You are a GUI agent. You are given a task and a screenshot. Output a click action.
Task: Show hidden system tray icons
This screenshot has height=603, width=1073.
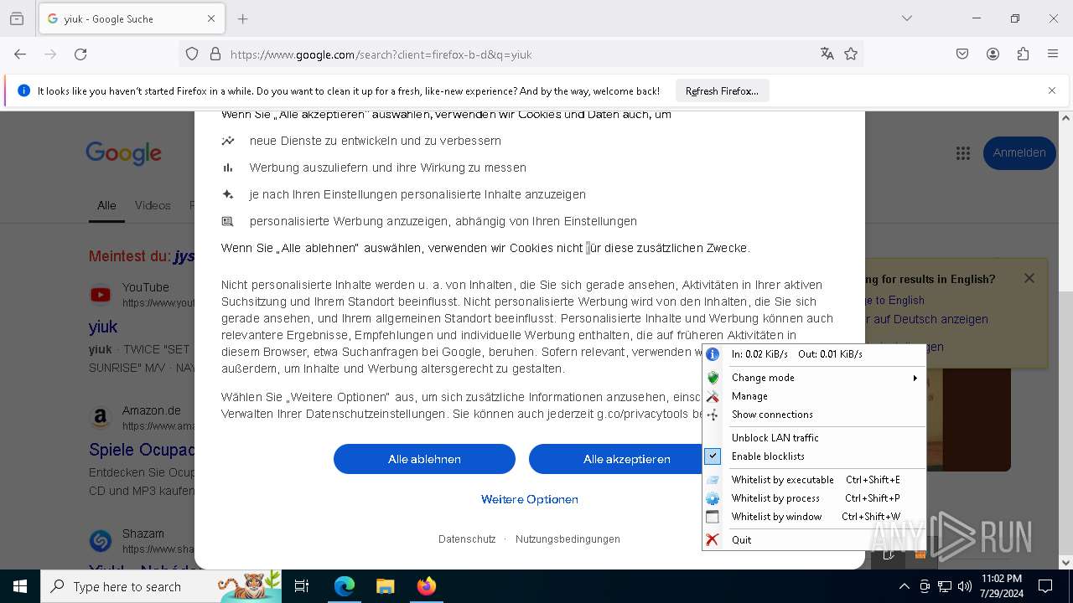tap(904, 586)
